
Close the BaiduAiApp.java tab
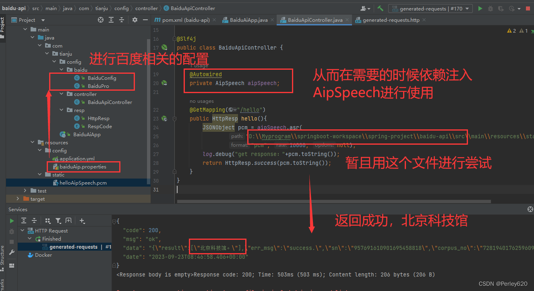[x=272, y=20]
